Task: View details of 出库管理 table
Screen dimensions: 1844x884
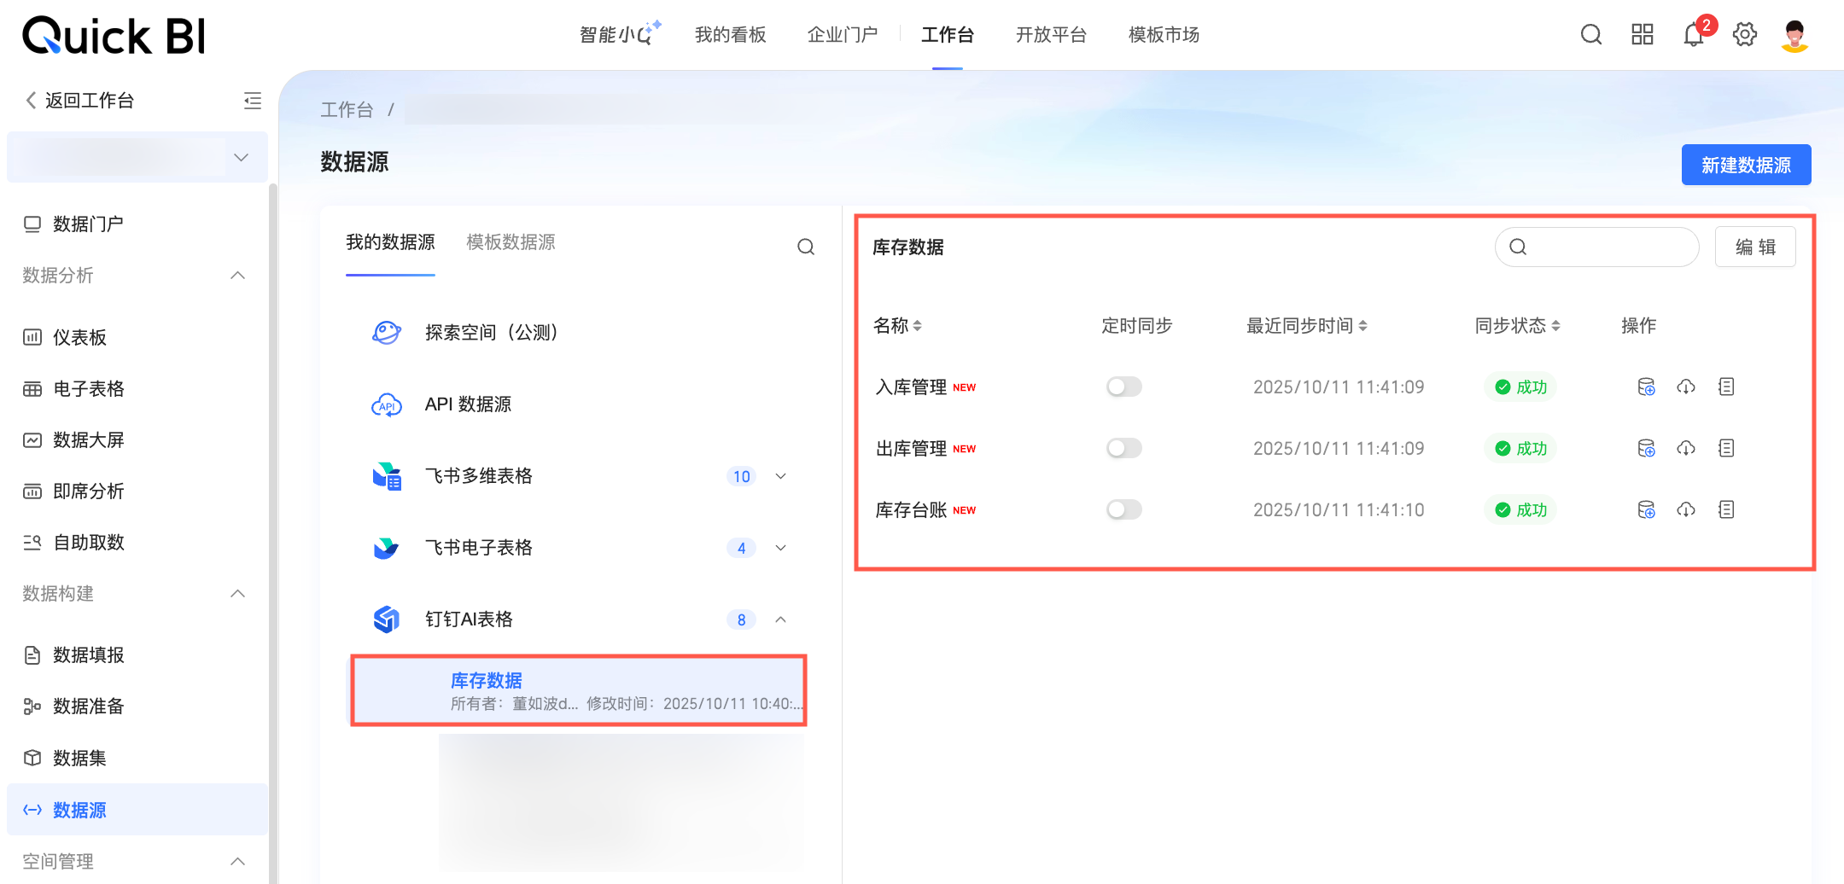Action: click(1726, 448)
